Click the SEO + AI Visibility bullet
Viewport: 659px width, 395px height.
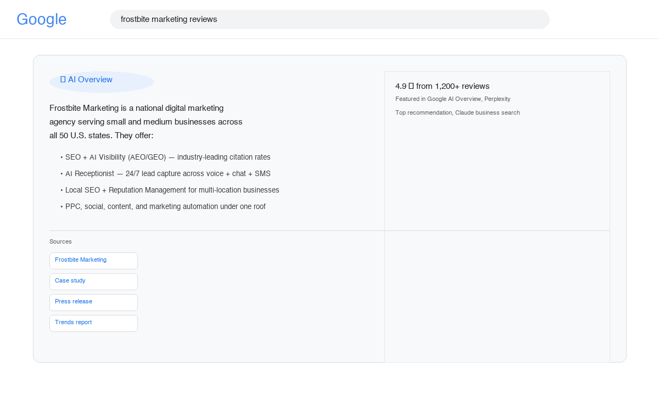(165, 157)
